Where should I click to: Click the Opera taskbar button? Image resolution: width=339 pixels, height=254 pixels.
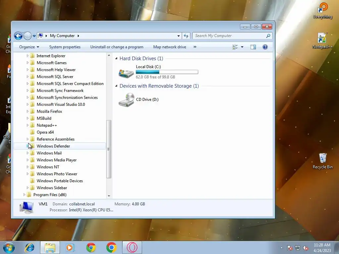coord(132,247)
